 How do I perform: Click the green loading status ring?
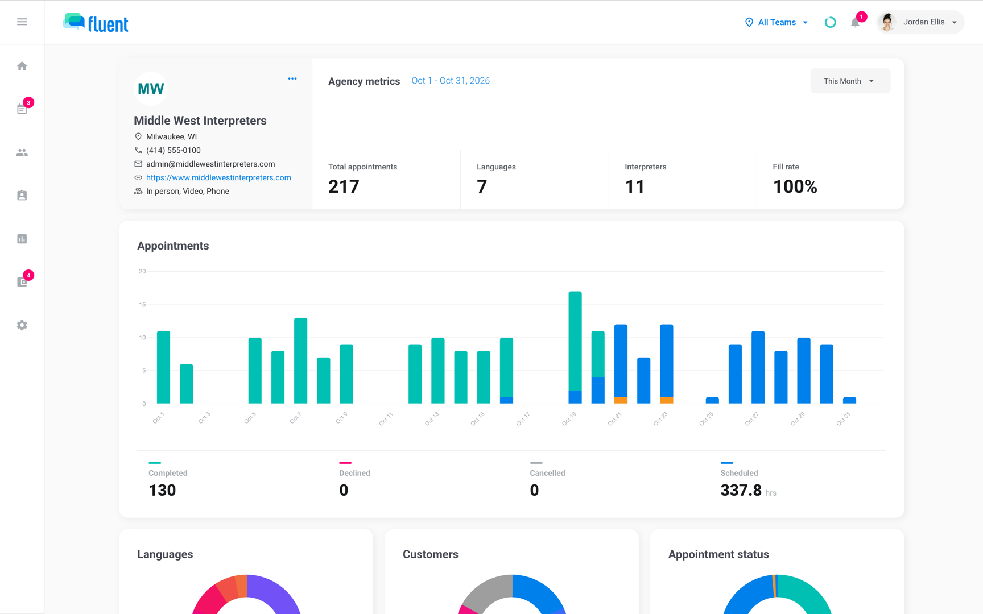pos(830,22)
